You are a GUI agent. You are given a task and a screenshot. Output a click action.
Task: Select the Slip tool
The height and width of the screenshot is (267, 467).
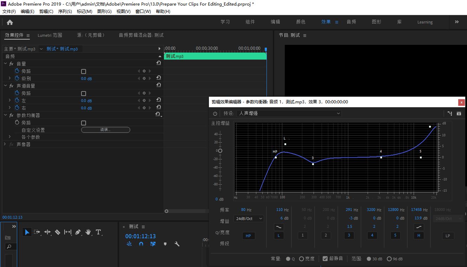point(68,232)
